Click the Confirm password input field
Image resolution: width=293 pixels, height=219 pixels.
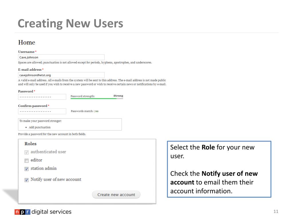click(42, 111)
